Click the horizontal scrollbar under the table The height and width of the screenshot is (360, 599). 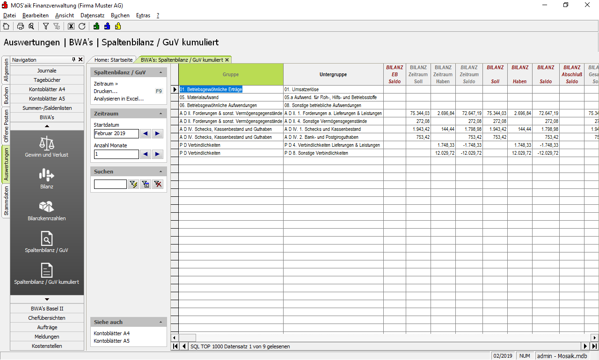click(x=384, y=338)
